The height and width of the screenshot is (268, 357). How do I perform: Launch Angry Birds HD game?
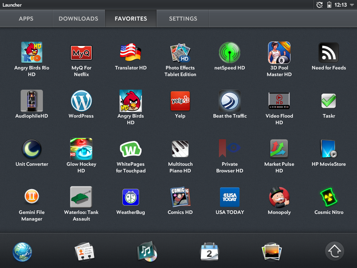tap(131, 100)
